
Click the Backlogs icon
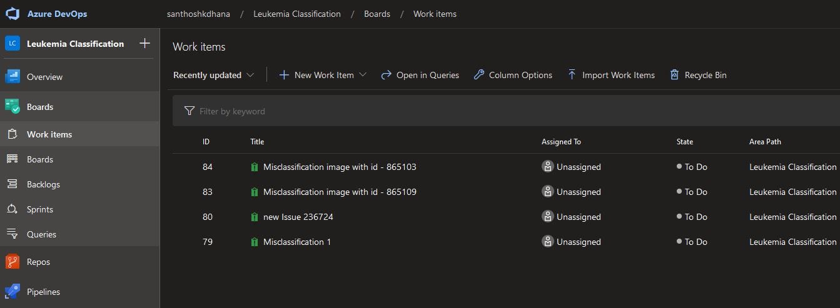tap(12, 184)
